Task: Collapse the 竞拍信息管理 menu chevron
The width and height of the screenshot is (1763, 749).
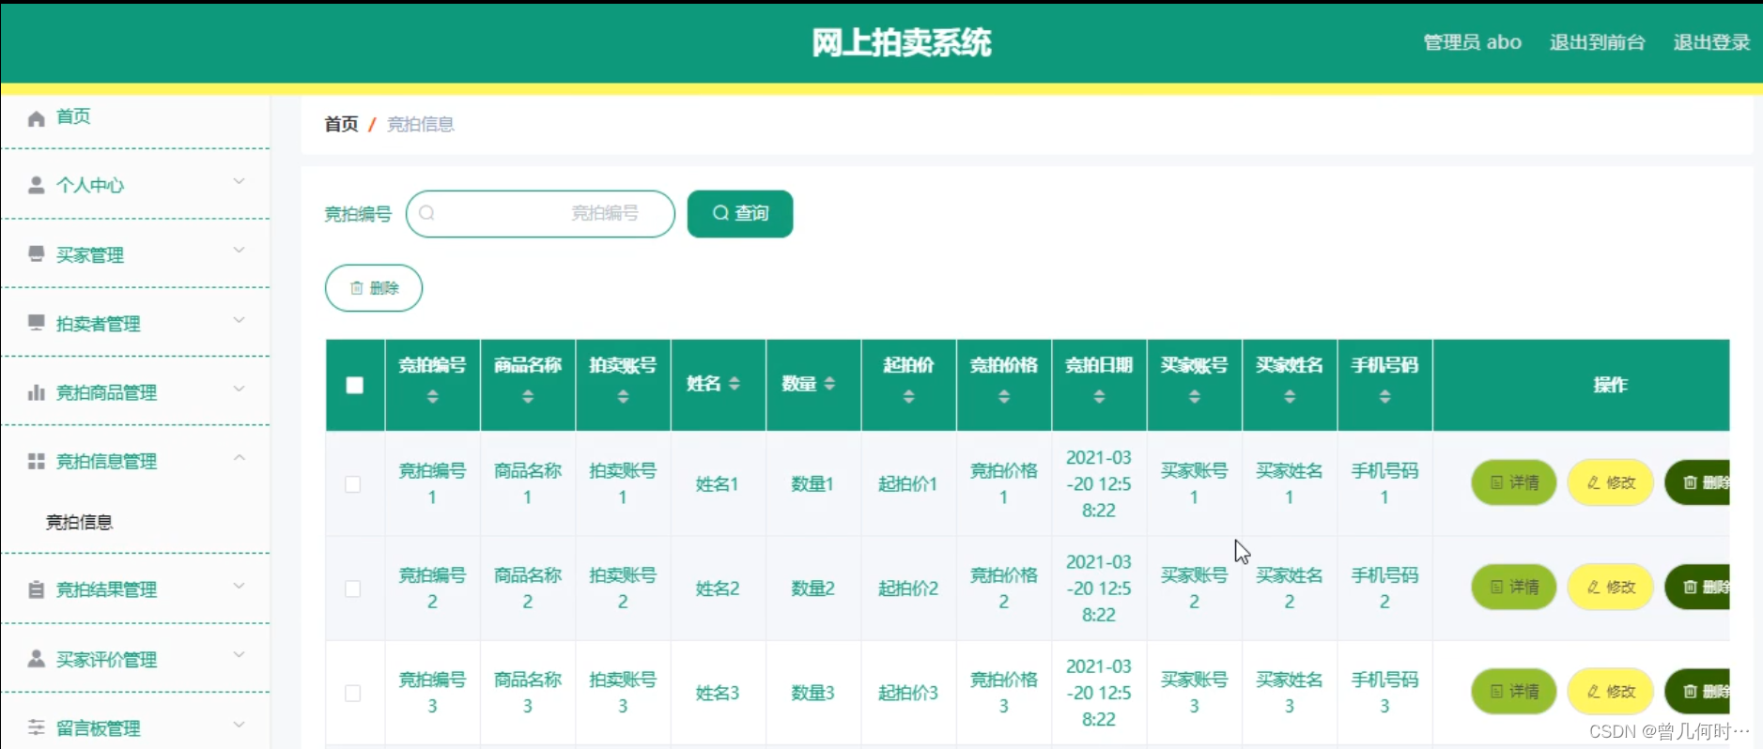Action: [x=239, y=458]
